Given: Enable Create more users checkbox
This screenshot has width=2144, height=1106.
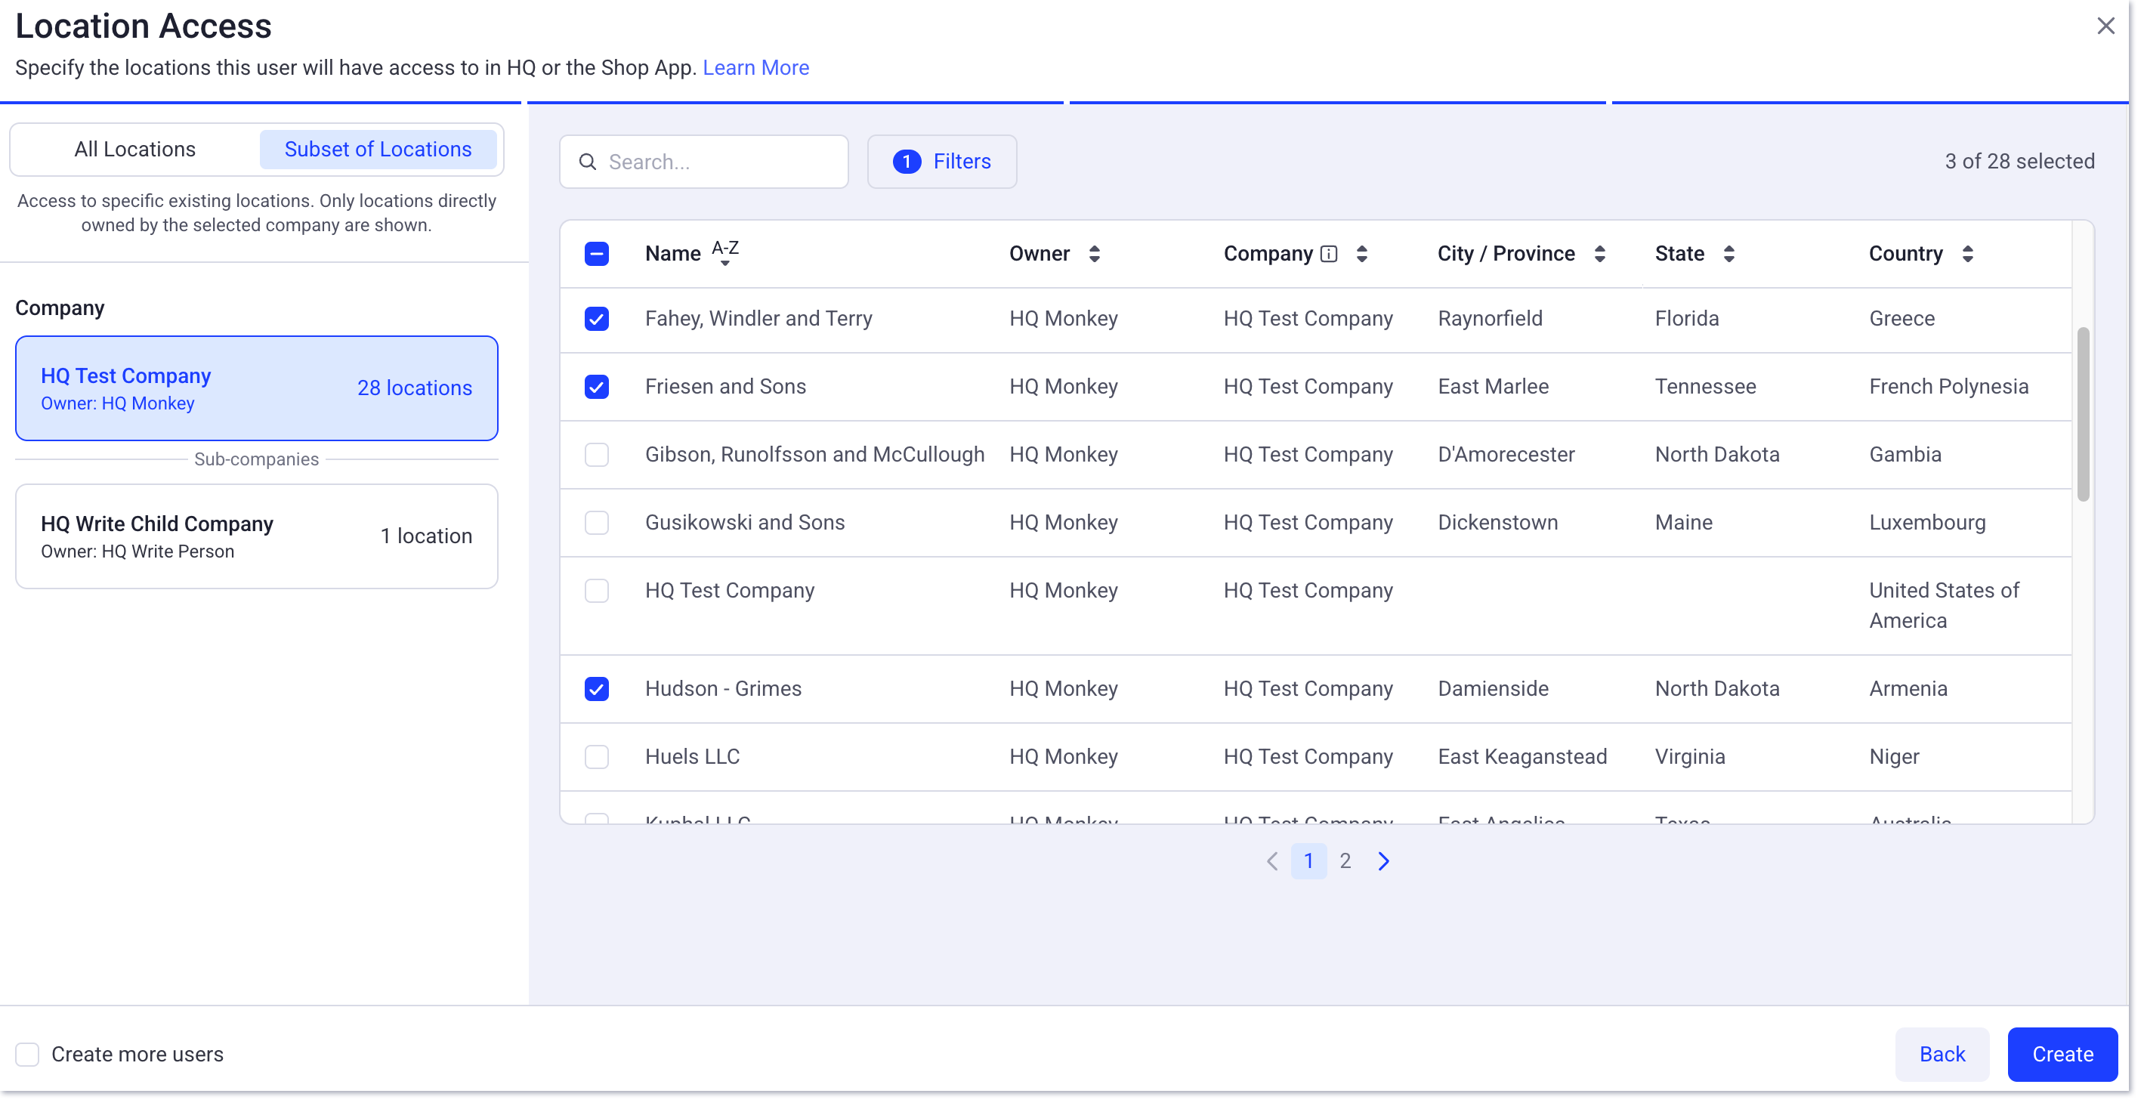Looking at the screenshot, I should [27, 1055].
